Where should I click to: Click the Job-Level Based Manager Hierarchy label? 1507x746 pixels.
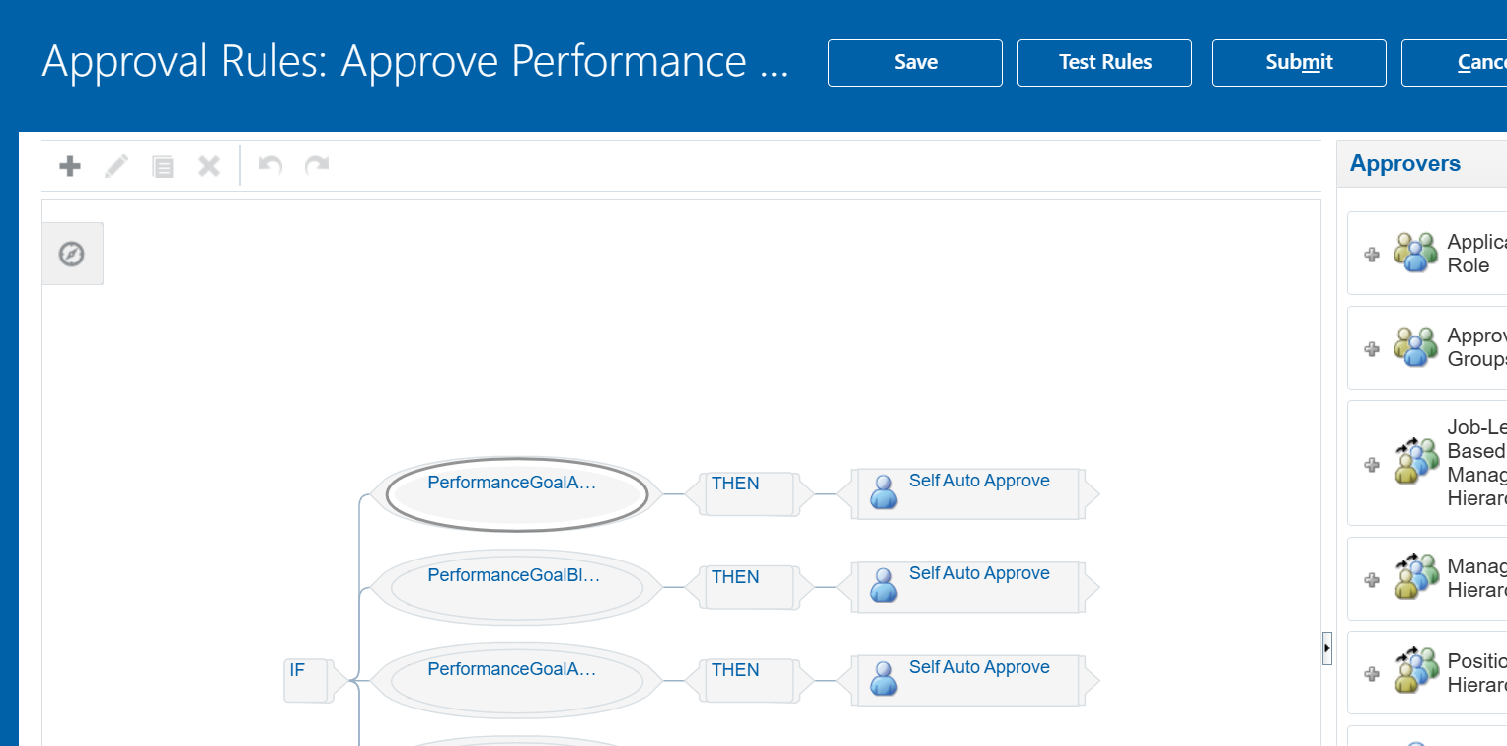1476,463
